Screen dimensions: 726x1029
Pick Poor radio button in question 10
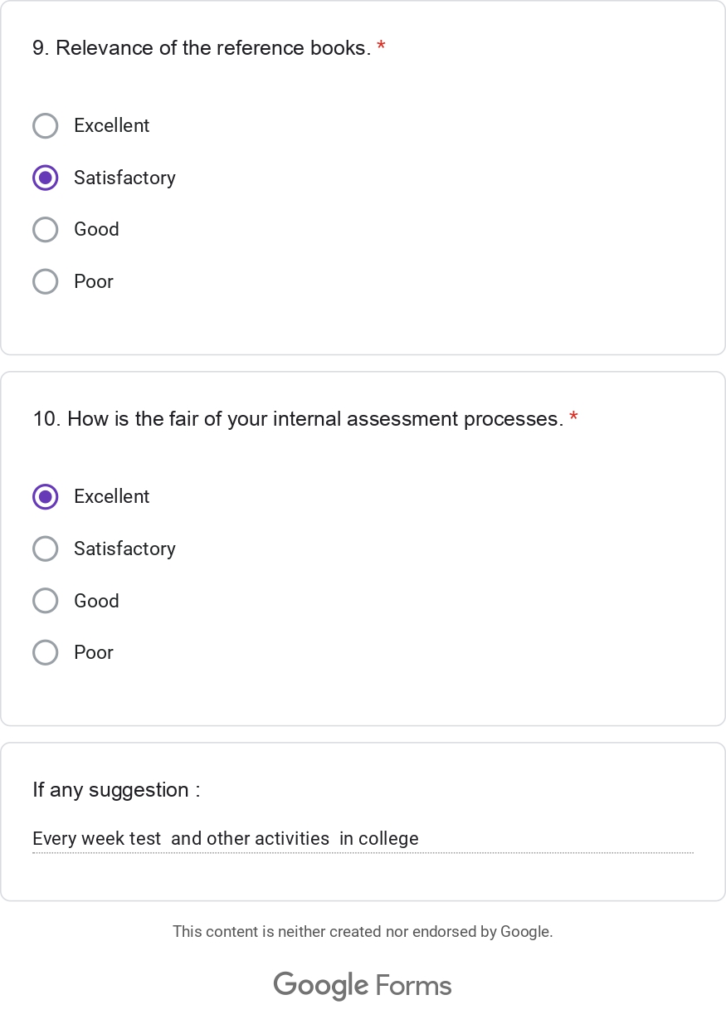45,653
